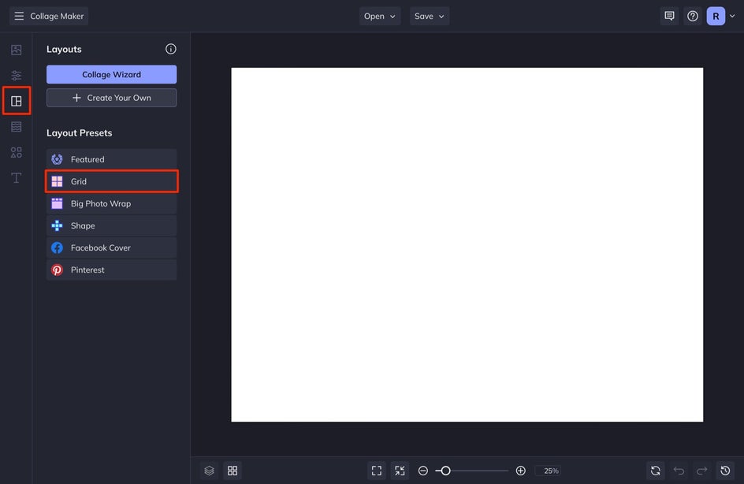Open the Collage Maker hamburger menu
This screenshot has width=744, height=484.
[19, 16]
